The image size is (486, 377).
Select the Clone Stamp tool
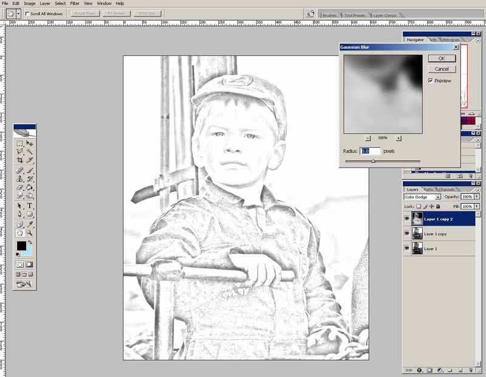coord(20,179)
